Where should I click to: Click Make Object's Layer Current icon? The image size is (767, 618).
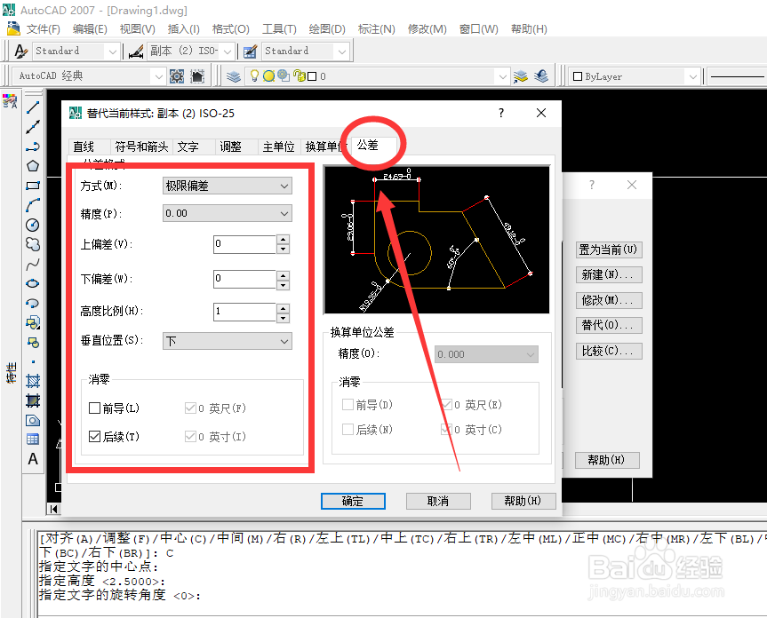[x=521, y=76]
